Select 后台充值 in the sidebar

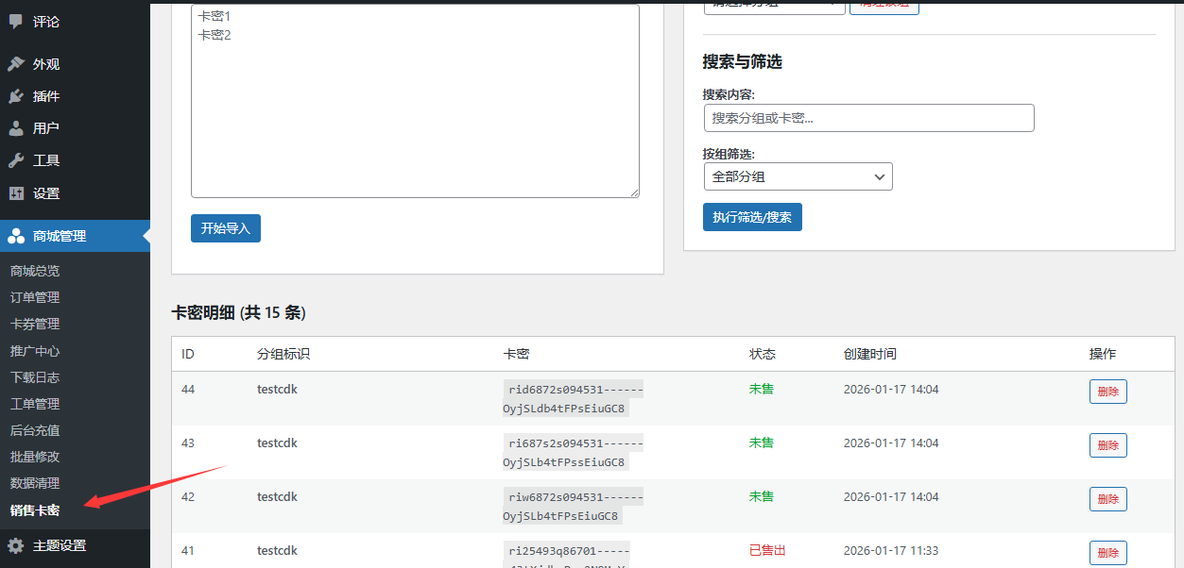pos(35,429)
